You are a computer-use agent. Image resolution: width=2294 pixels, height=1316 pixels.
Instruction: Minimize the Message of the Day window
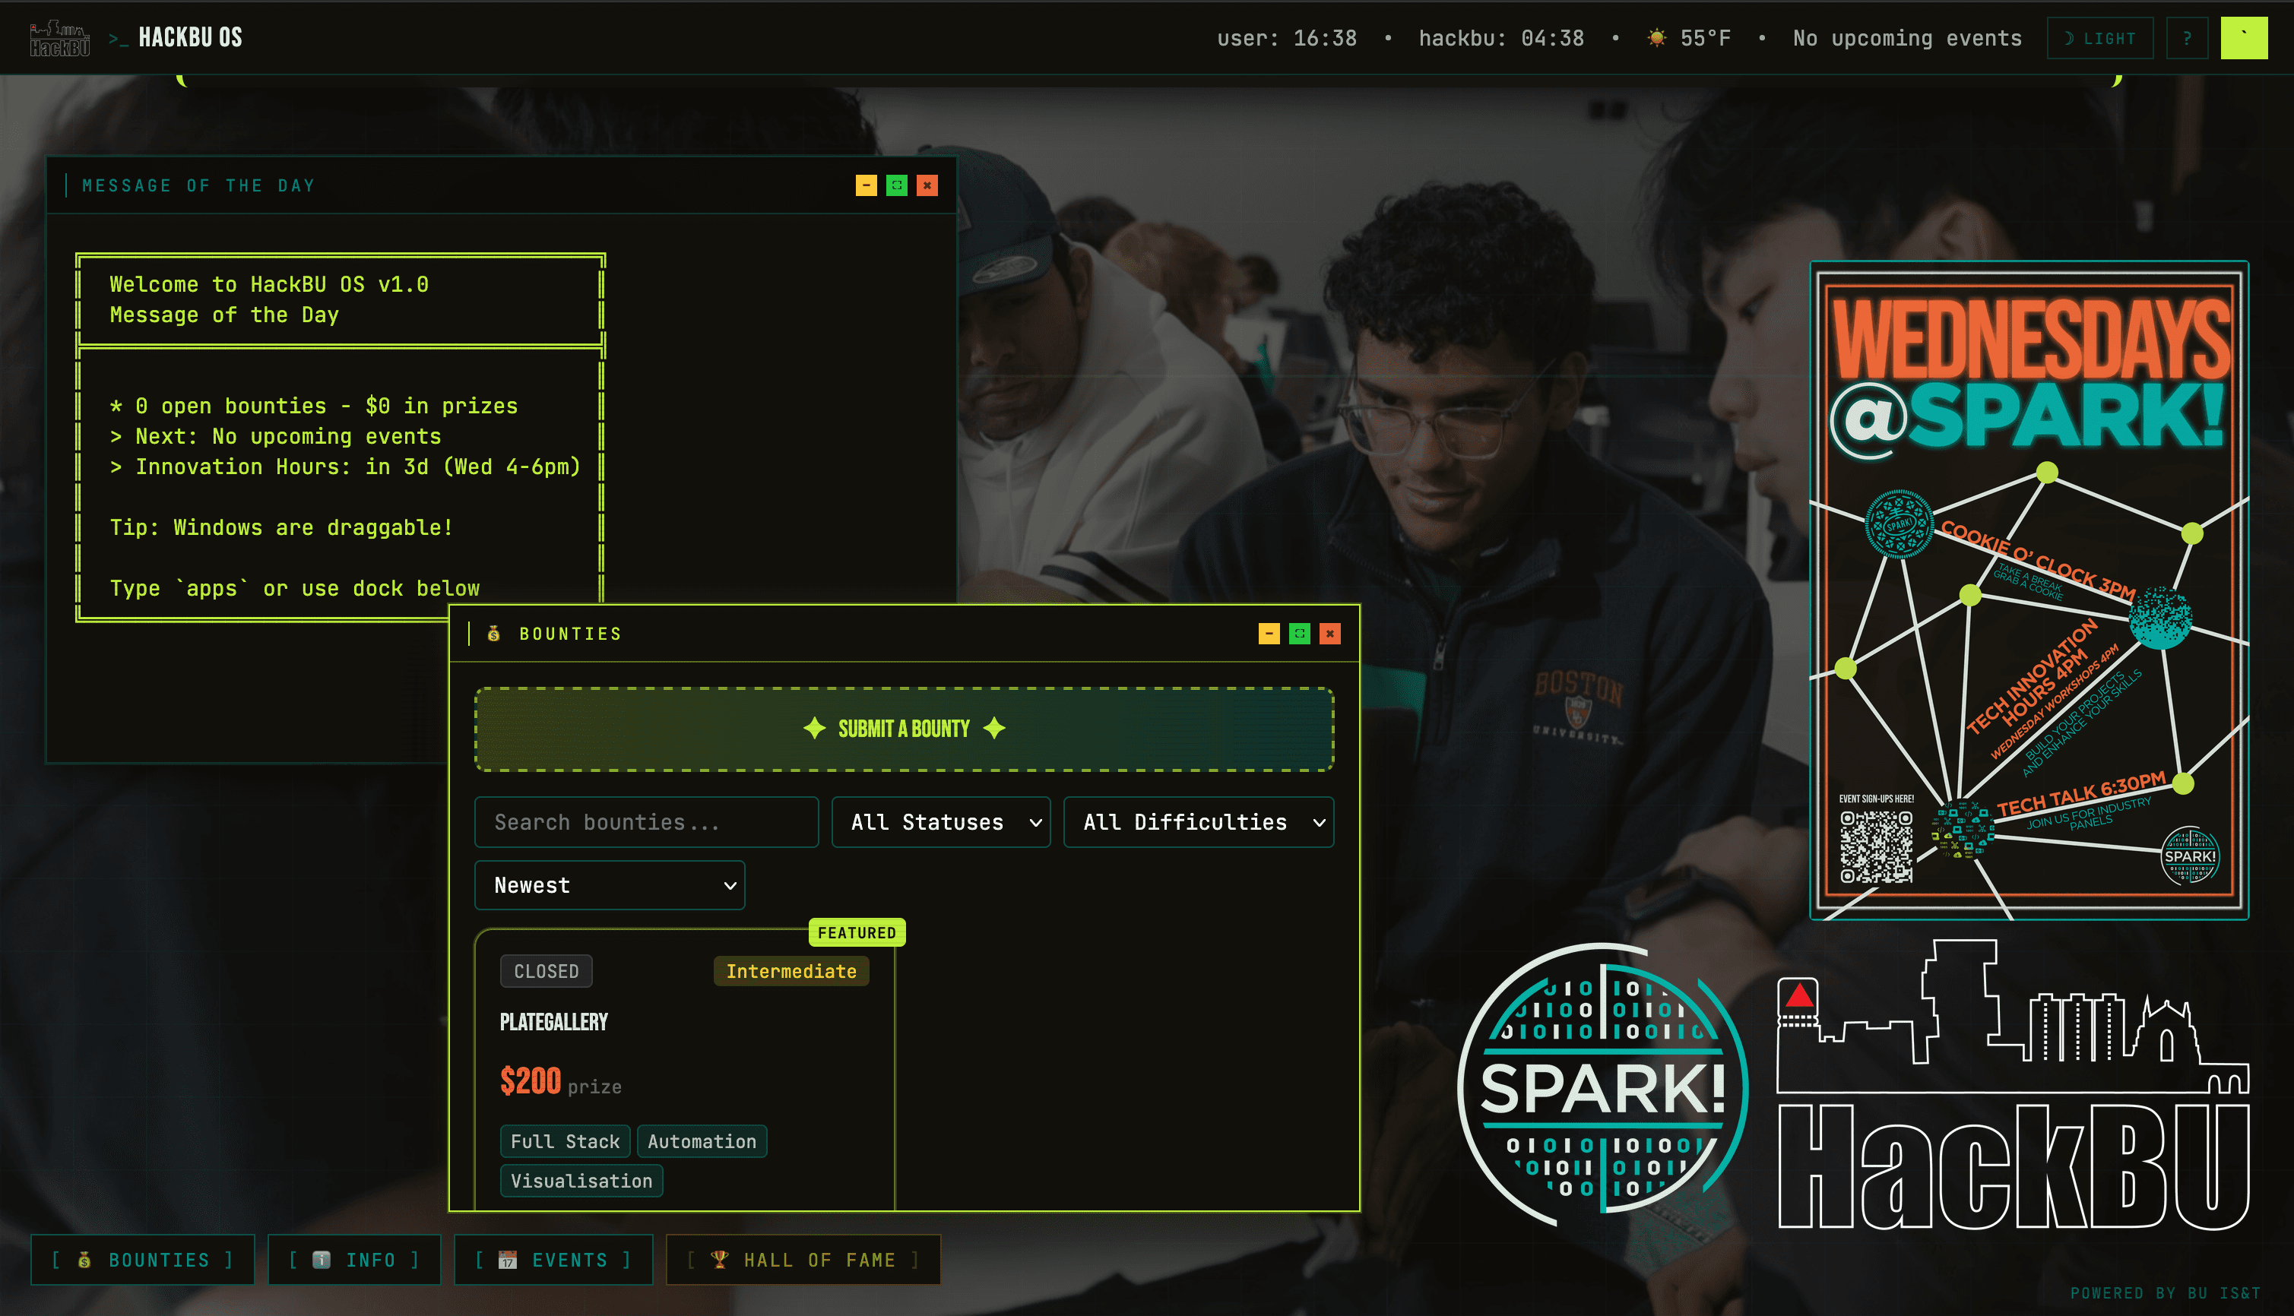pyautogui.click(x=867, y=185)
